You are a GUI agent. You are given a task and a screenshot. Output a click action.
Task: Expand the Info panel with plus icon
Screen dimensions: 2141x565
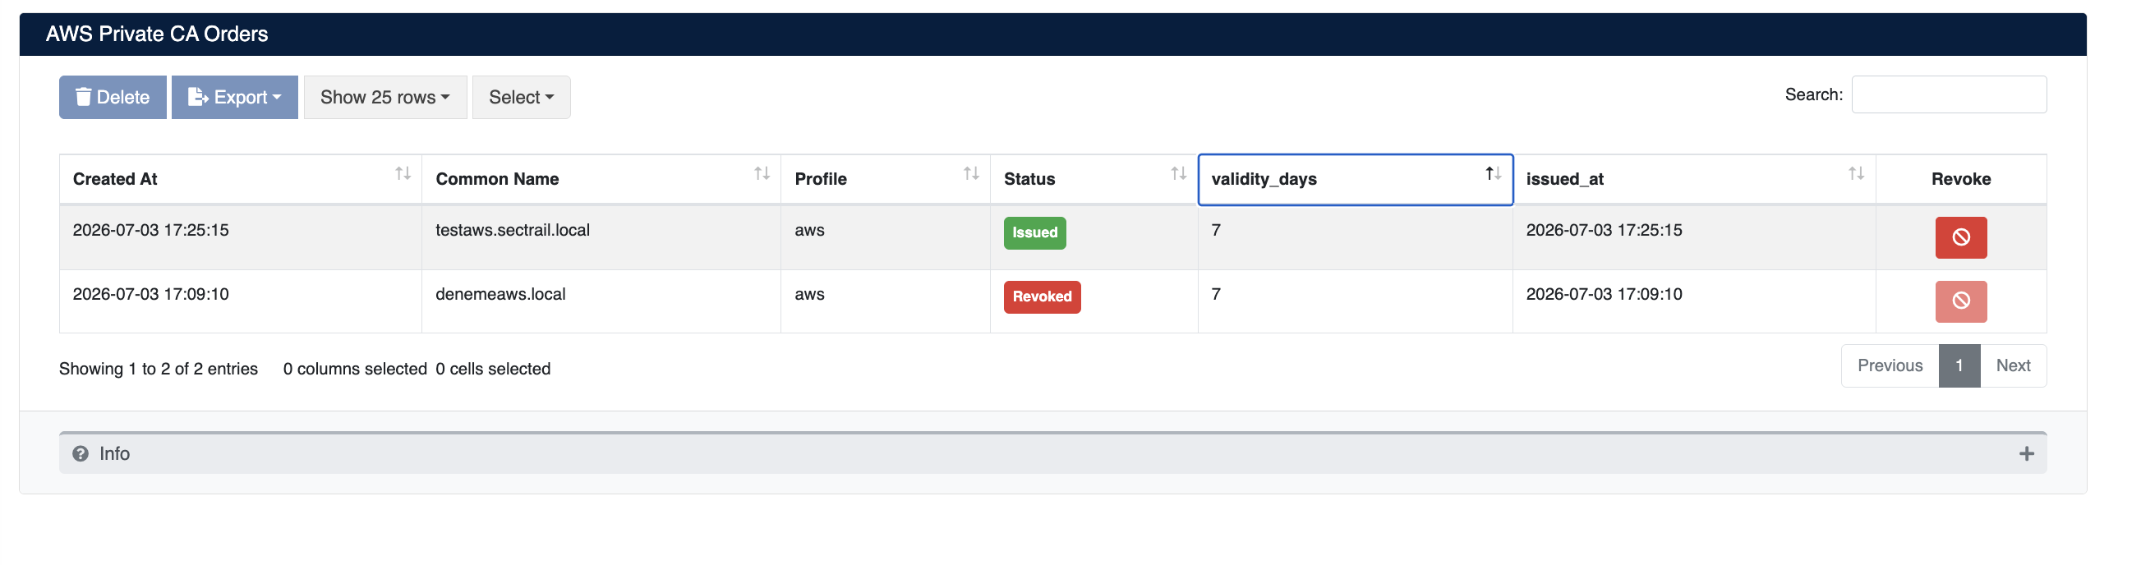(2026, 453)
